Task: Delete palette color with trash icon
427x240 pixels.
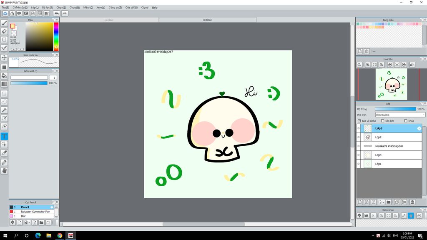Action: pos(367,51)
